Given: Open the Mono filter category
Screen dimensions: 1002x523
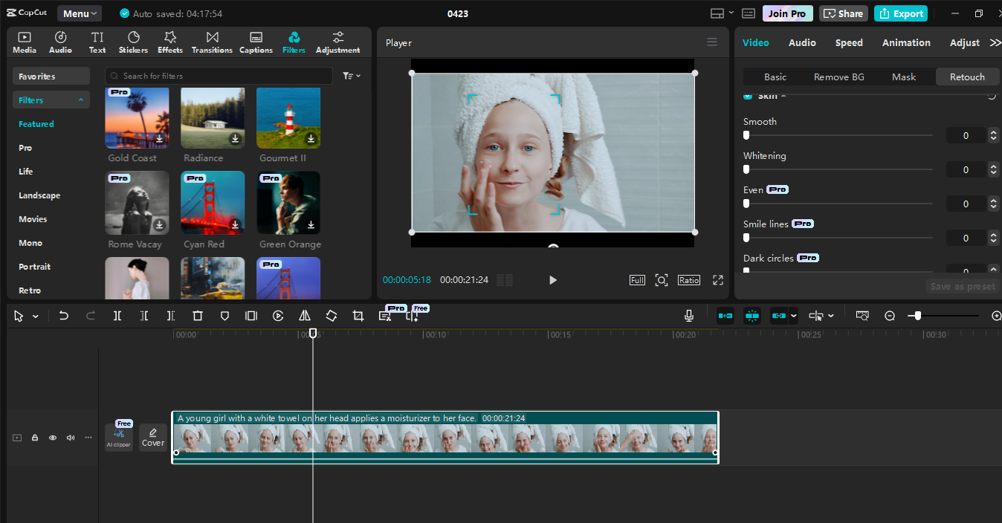Looking at the screenshot, I should 30,242.
